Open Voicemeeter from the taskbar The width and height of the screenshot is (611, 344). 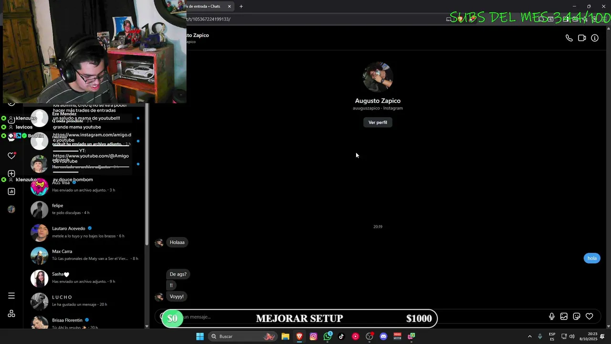point(397,336)
